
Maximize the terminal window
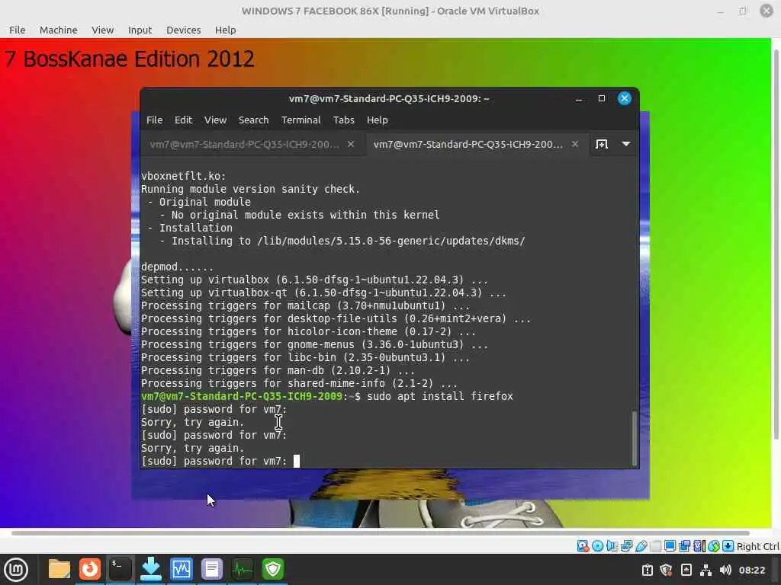coord(602,98)
